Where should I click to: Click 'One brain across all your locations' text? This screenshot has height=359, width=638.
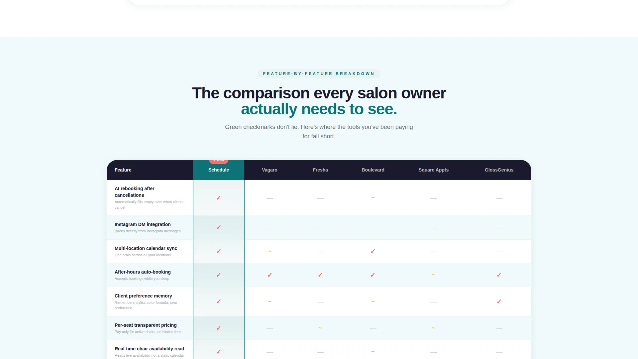click(143, 255)
